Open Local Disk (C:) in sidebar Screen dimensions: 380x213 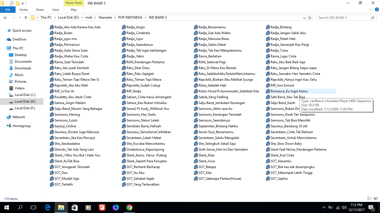coord(25,95)
